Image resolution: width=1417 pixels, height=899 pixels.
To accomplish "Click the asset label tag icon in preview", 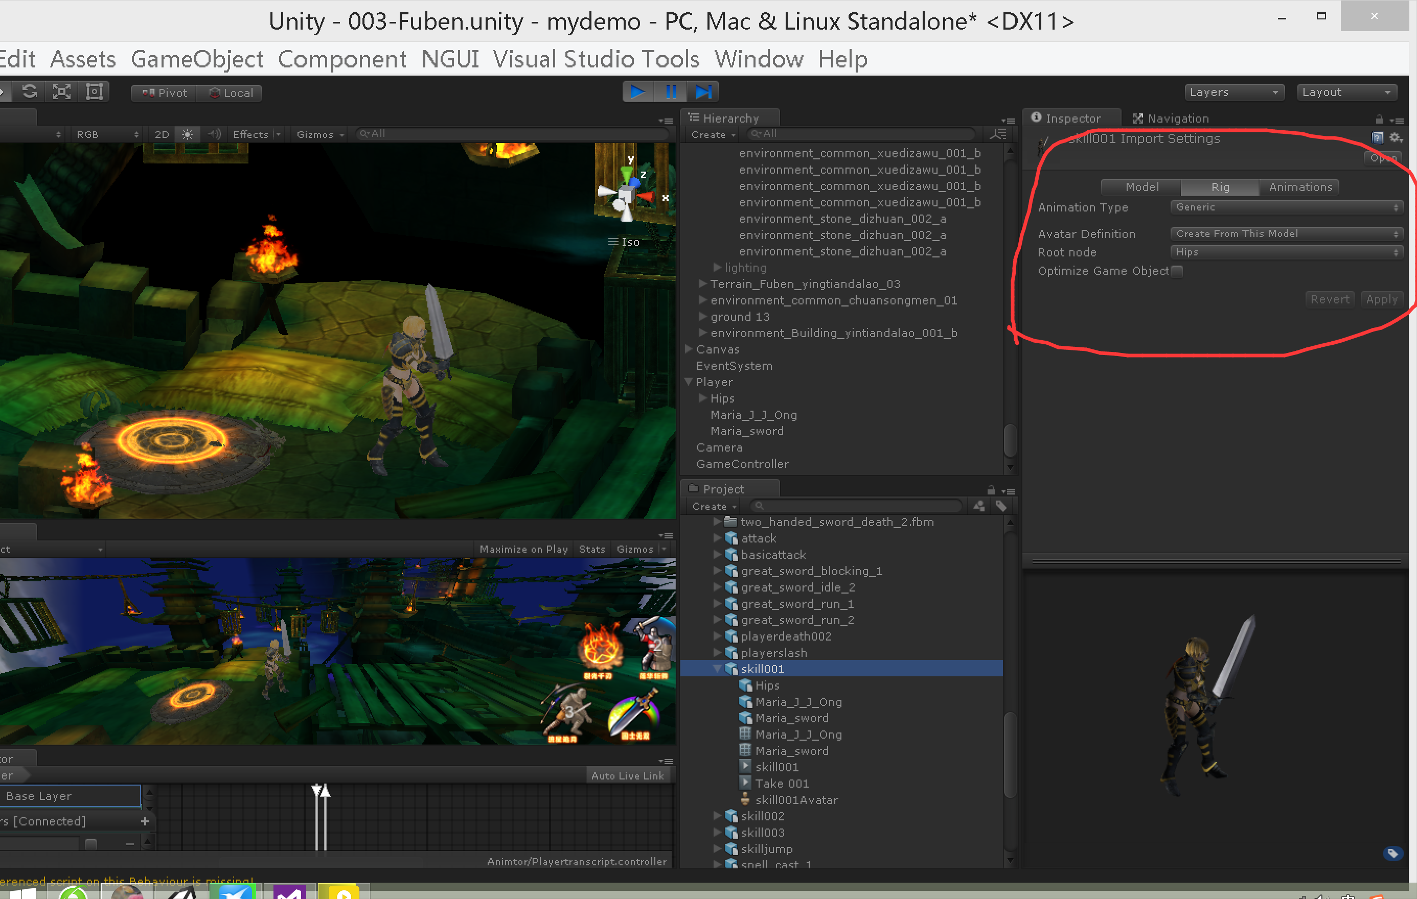I will pyautogui.click(x=1392, y=854).
